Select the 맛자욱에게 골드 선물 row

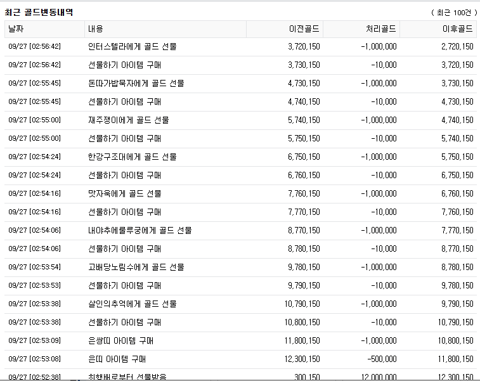[x=125, y=193]
